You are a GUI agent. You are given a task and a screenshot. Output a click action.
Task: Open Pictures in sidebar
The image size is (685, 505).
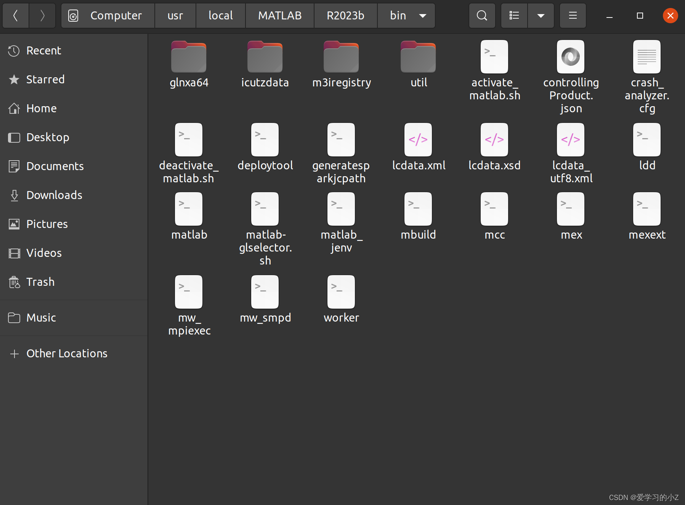(74, 224)
